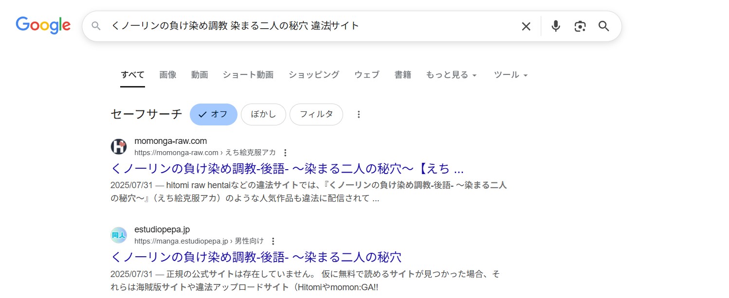Switch to the ショッピング tab
The image size is (729, 298).
pyautogui.click(x=313, y=74)
